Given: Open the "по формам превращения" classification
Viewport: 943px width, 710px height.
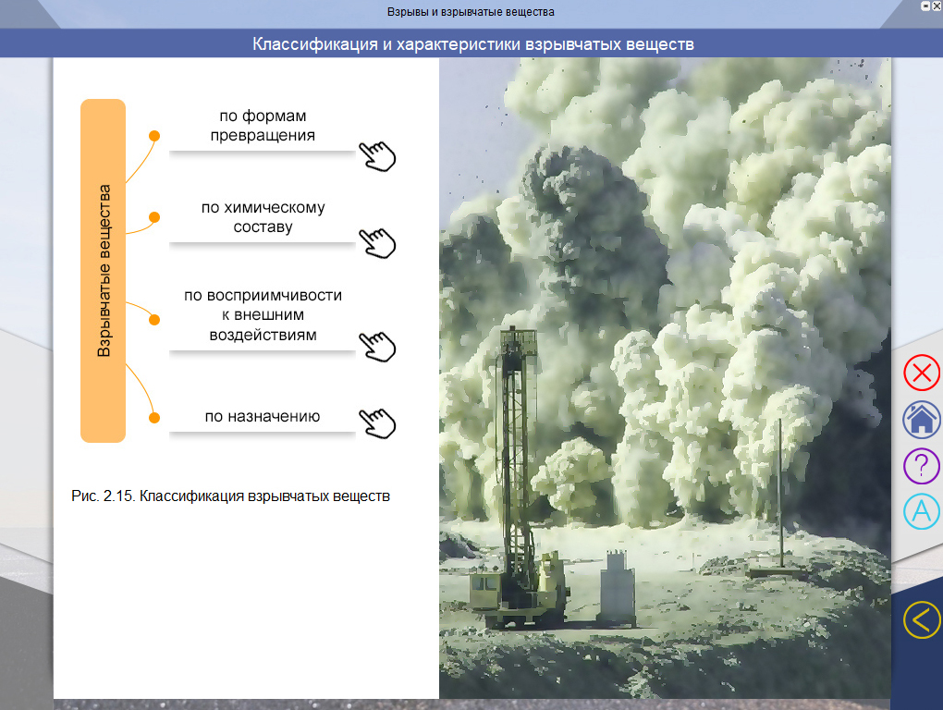Looking at the screenshot, I should point(263,127).
